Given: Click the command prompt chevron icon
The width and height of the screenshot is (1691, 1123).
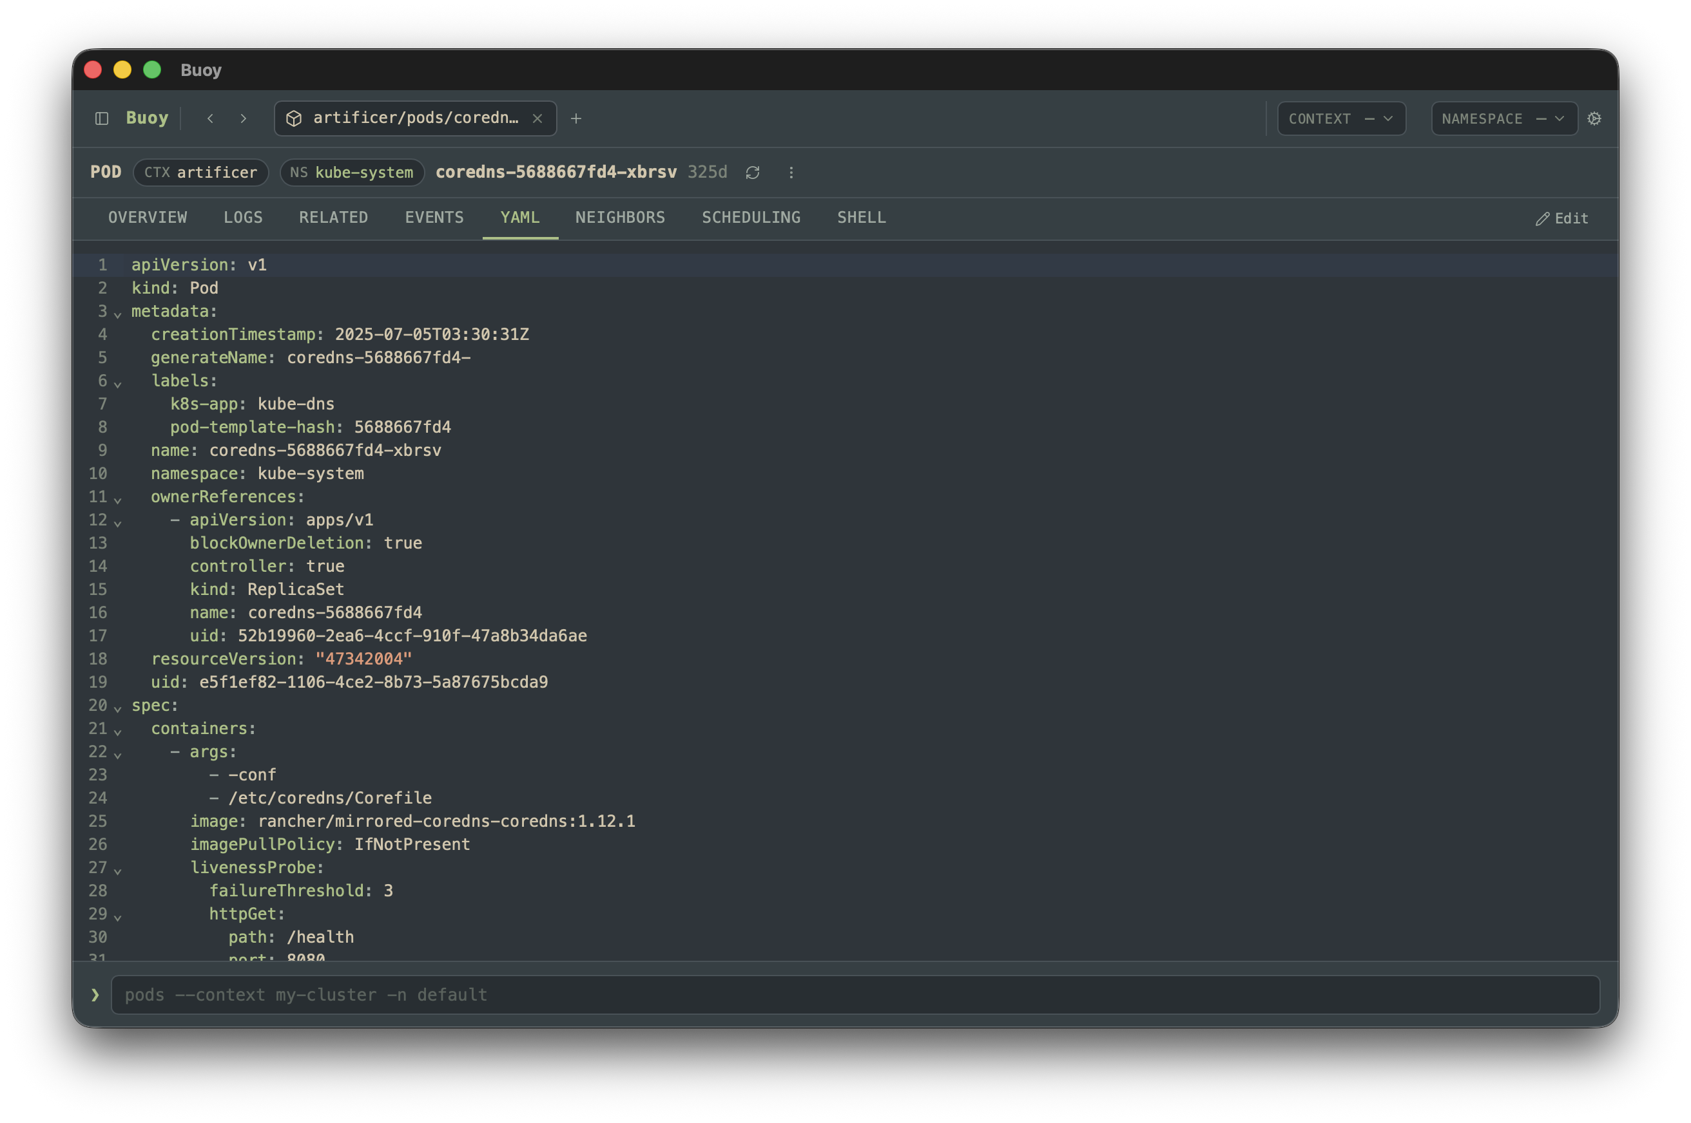Looking at the screenshot, I should point(95,994).
